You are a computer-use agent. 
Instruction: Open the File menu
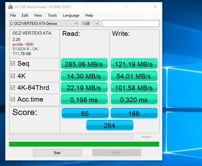[13, 15]
